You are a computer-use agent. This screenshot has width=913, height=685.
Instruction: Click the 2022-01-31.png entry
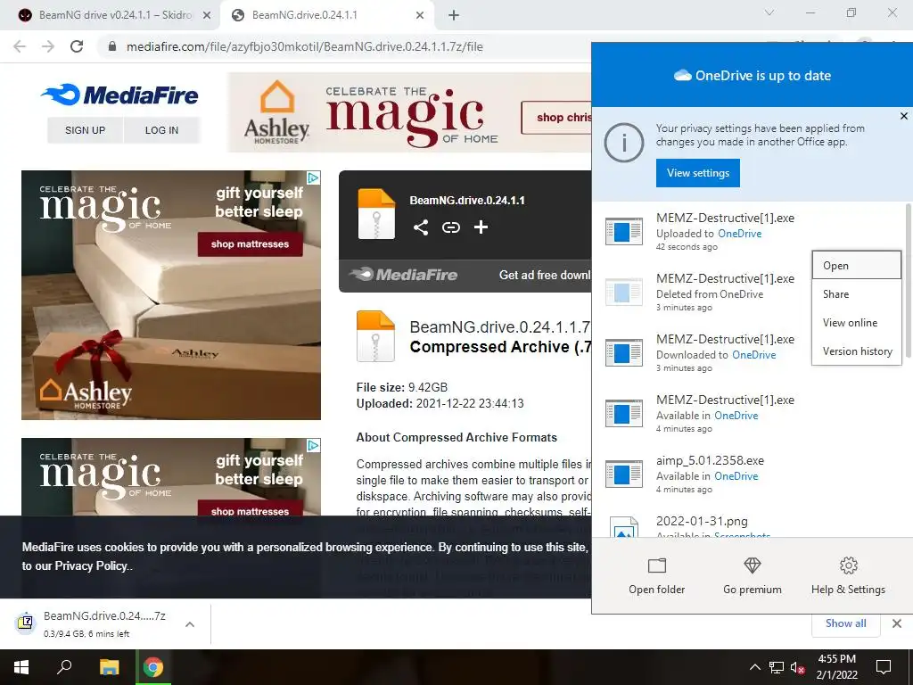pos(748,524)
